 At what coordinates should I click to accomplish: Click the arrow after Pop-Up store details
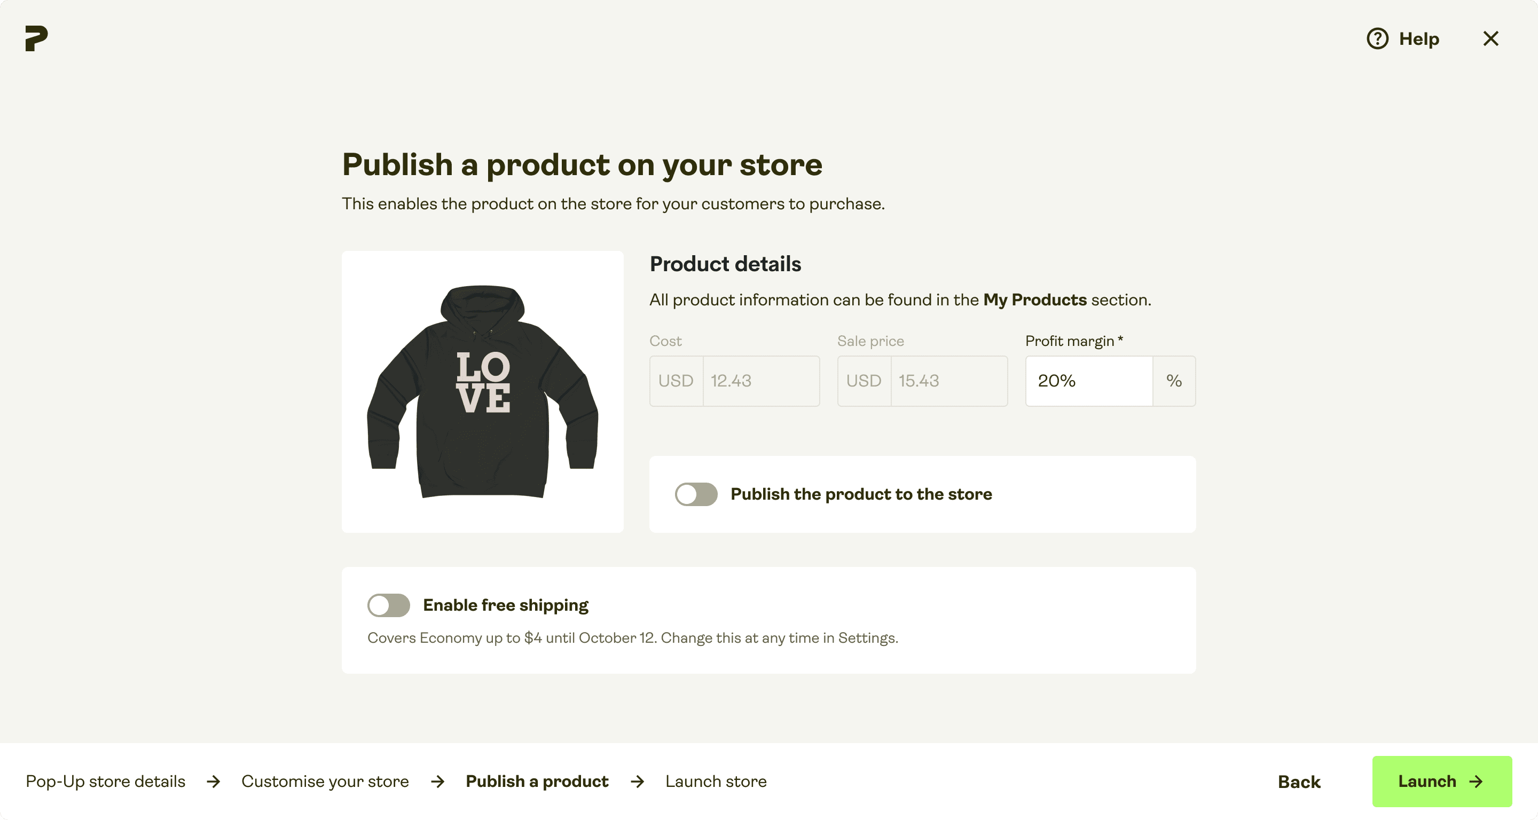tap(213, 781)
